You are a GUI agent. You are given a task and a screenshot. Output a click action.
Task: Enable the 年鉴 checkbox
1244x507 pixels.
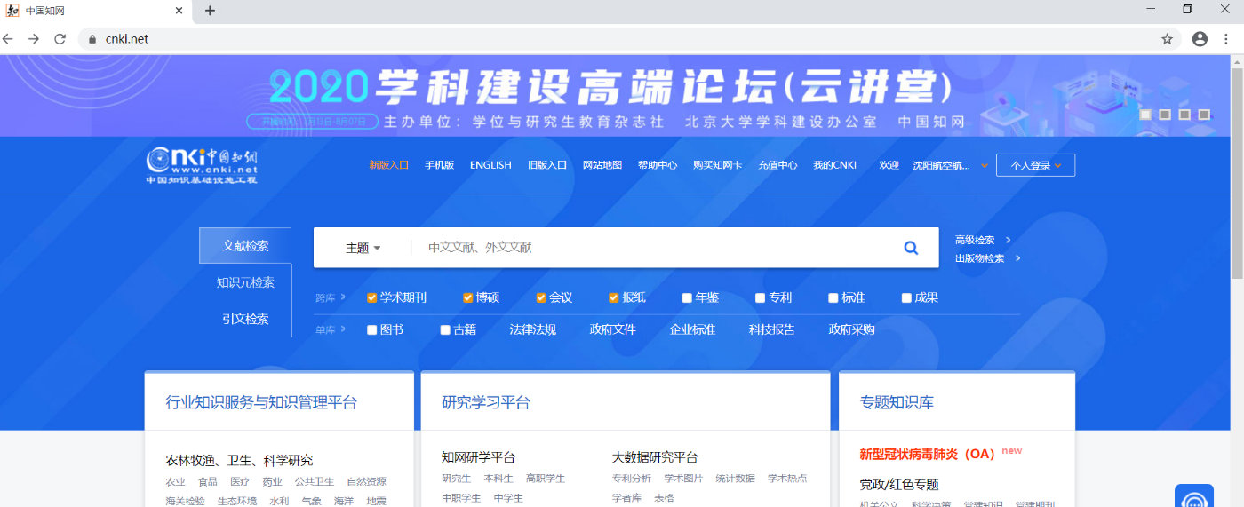click(687, 298)
